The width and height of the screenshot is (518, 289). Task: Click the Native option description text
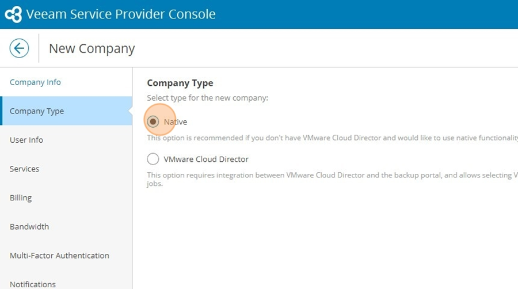tap(332, 138)
